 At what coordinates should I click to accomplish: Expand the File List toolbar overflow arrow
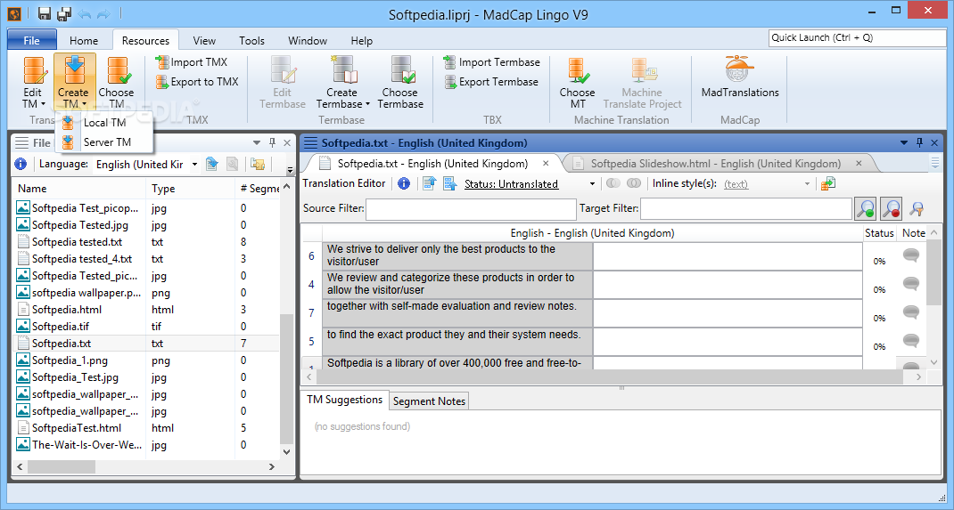(x=291, y=170)
